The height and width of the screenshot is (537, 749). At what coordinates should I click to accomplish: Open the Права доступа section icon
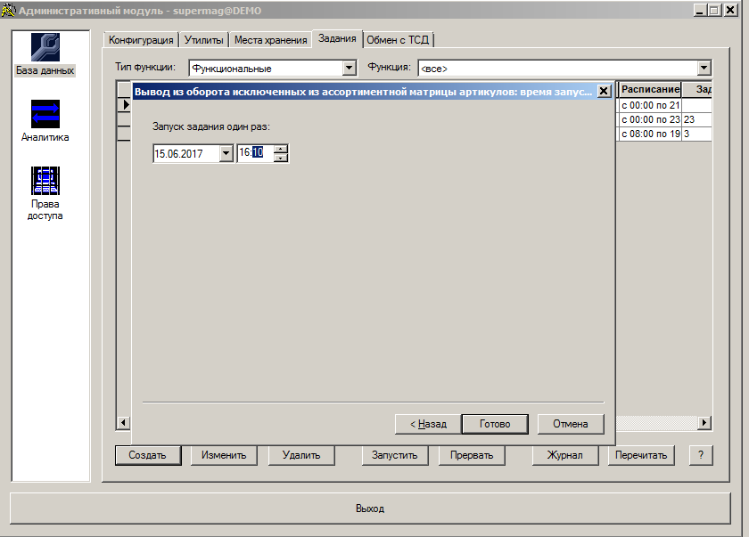point(45,181)
